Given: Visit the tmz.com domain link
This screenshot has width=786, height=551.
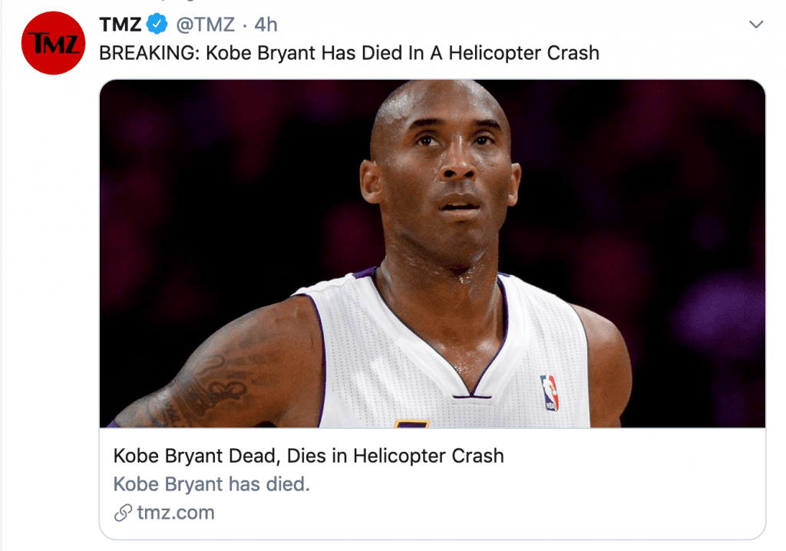Looking at the screenshot, I should tap(176, 513).
